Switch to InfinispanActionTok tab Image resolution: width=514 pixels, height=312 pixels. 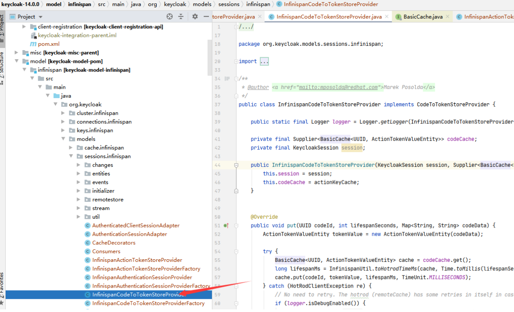485,17
